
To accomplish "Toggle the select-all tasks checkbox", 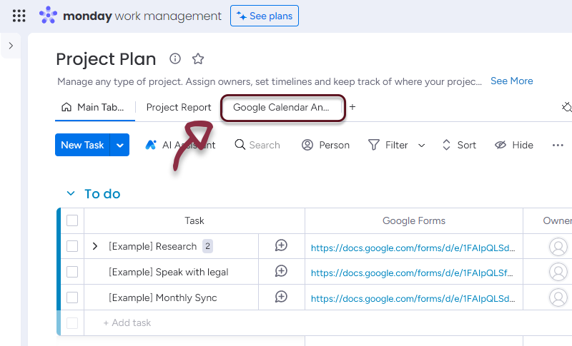I will [x=72, y=220].
